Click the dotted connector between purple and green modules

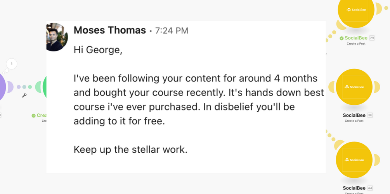tap(24, 87)
